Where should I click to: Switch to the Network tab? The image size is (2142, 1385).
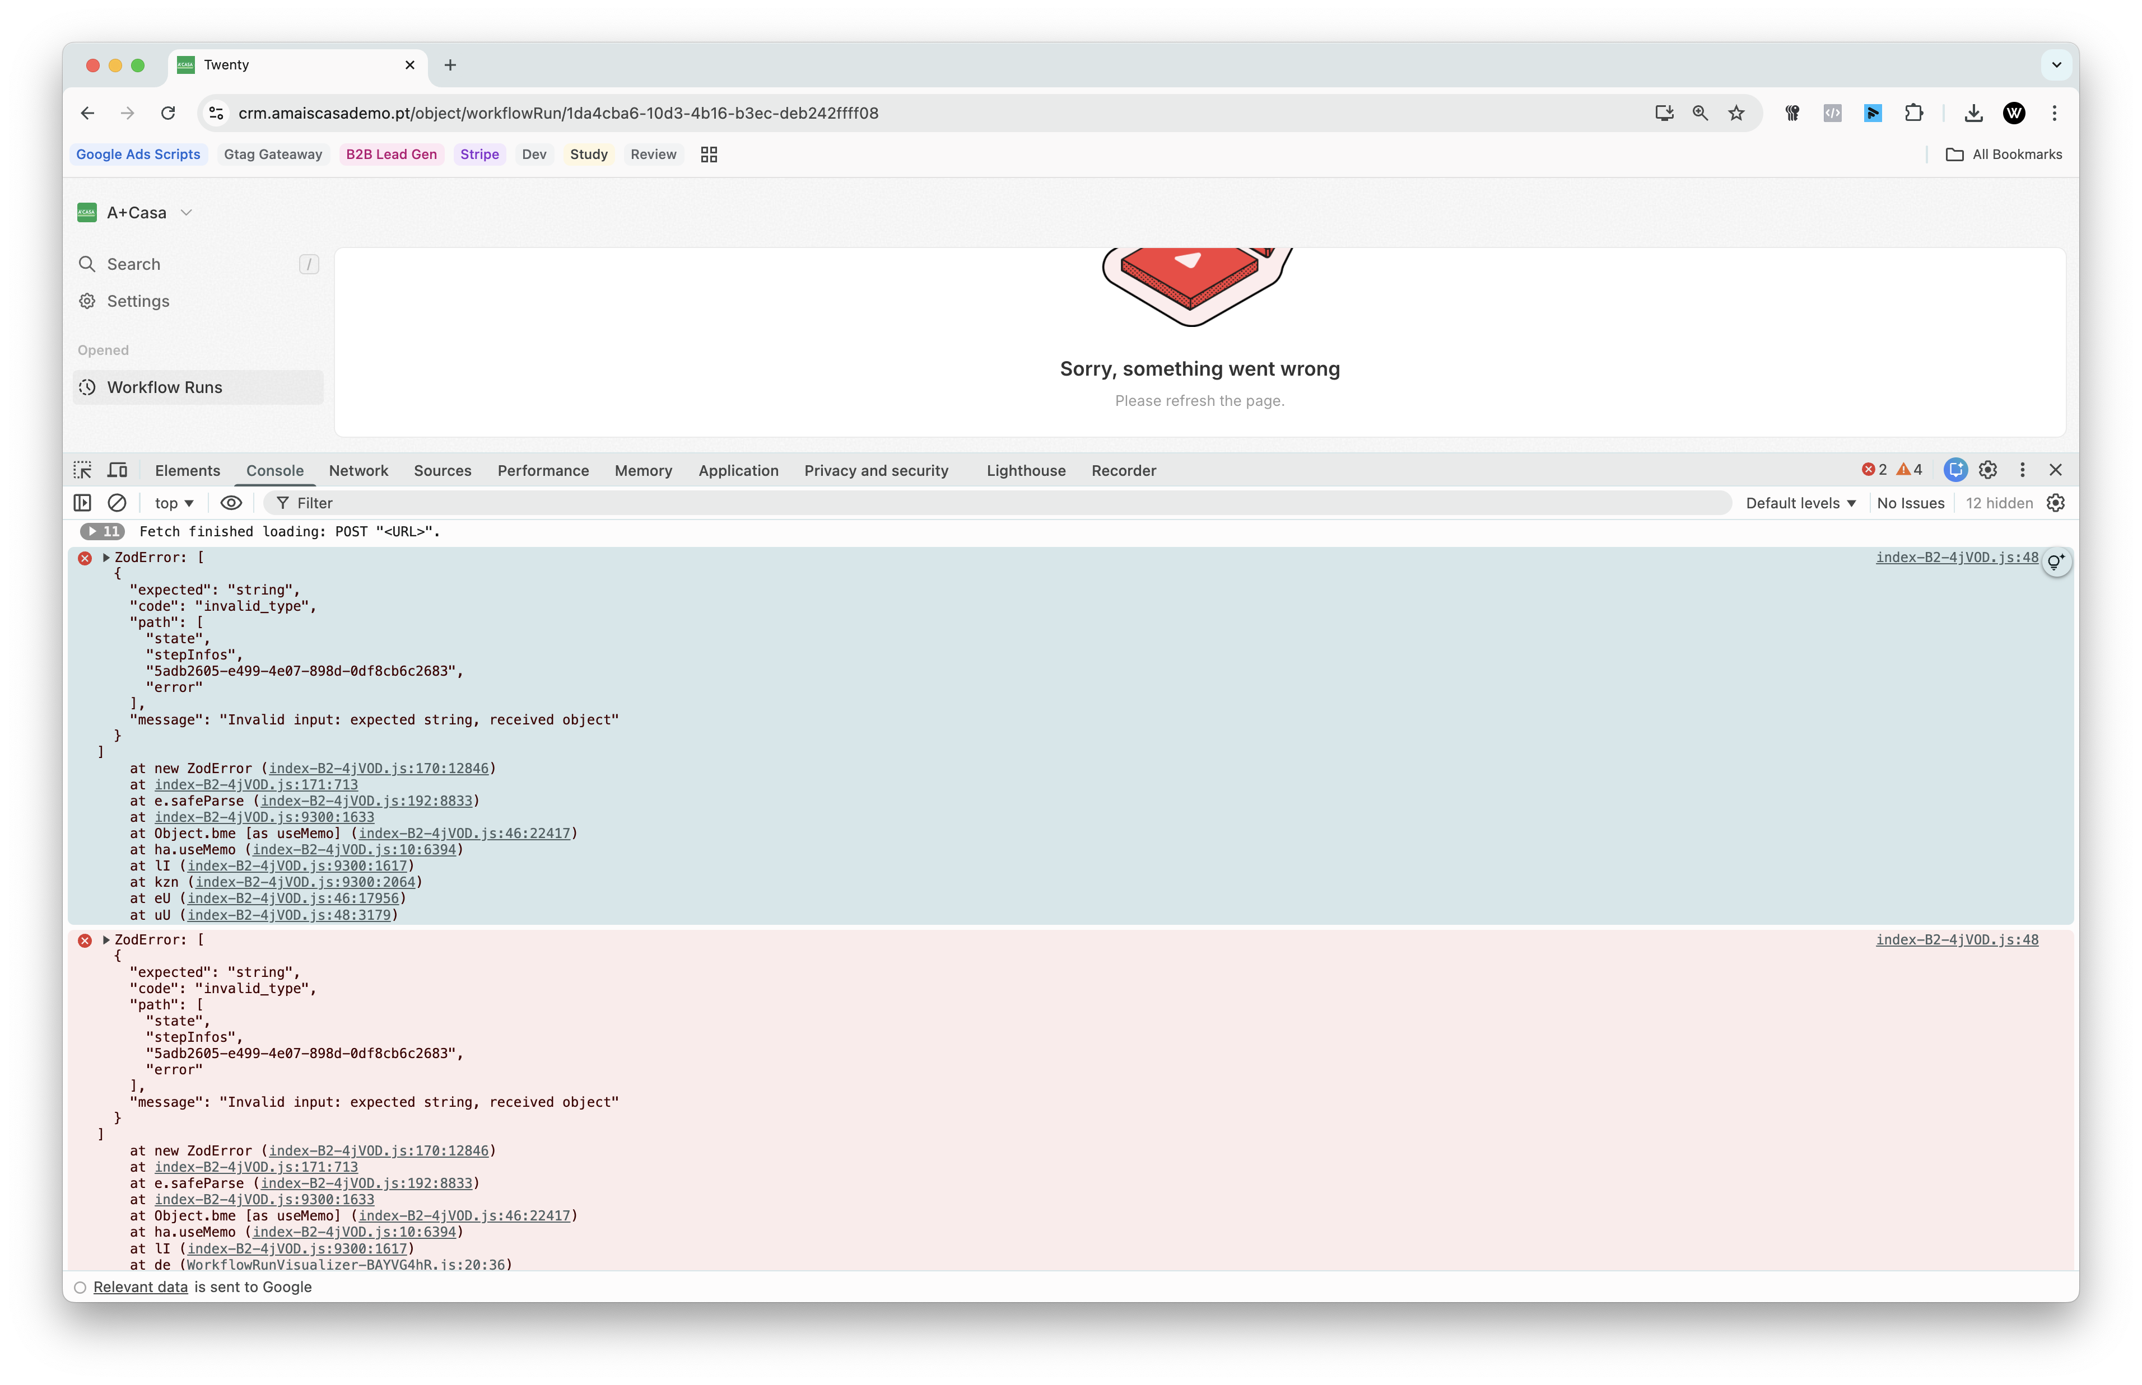(x=358, y=470)
